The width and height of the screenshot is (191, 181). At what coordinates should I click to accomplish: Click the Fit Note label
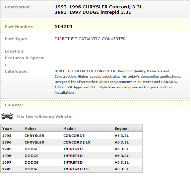pos(14,105)
